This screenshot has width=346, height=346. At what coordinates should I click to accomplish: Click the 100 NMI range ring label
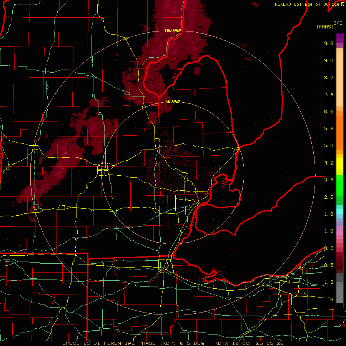coord(173,30)
